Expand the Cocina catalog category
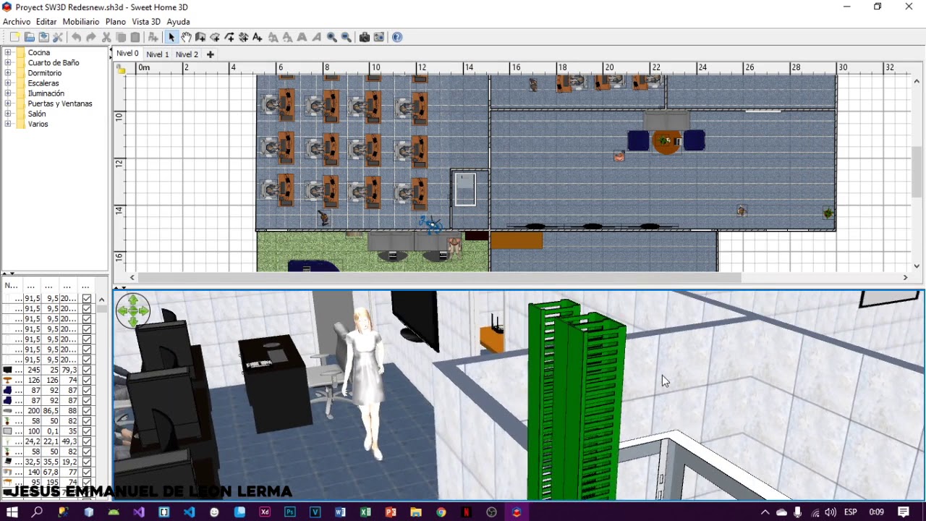 [x=8, y=52]
